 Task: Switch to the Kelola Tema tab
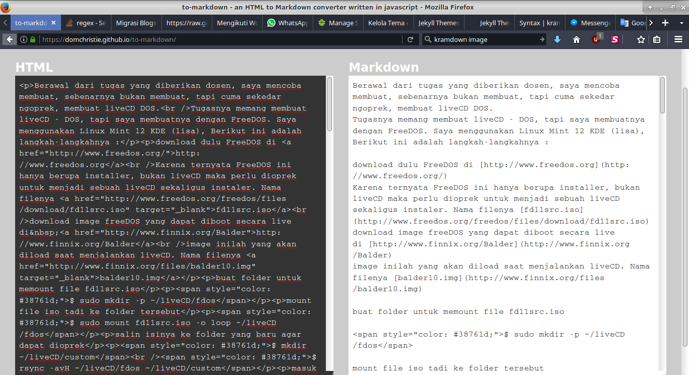(388, 23)
